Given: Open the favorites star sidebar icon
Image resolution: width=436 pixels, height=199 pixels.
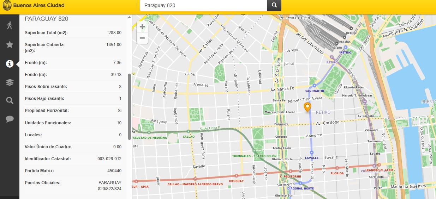Looking at the screenshot, I should tap(10, 44).
